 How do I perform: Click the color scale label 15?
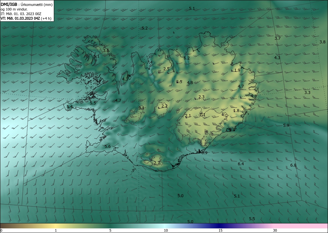[x=220, y=230]
